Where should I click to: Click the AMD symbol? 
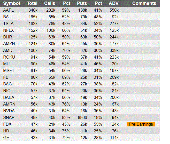(8, 51)
